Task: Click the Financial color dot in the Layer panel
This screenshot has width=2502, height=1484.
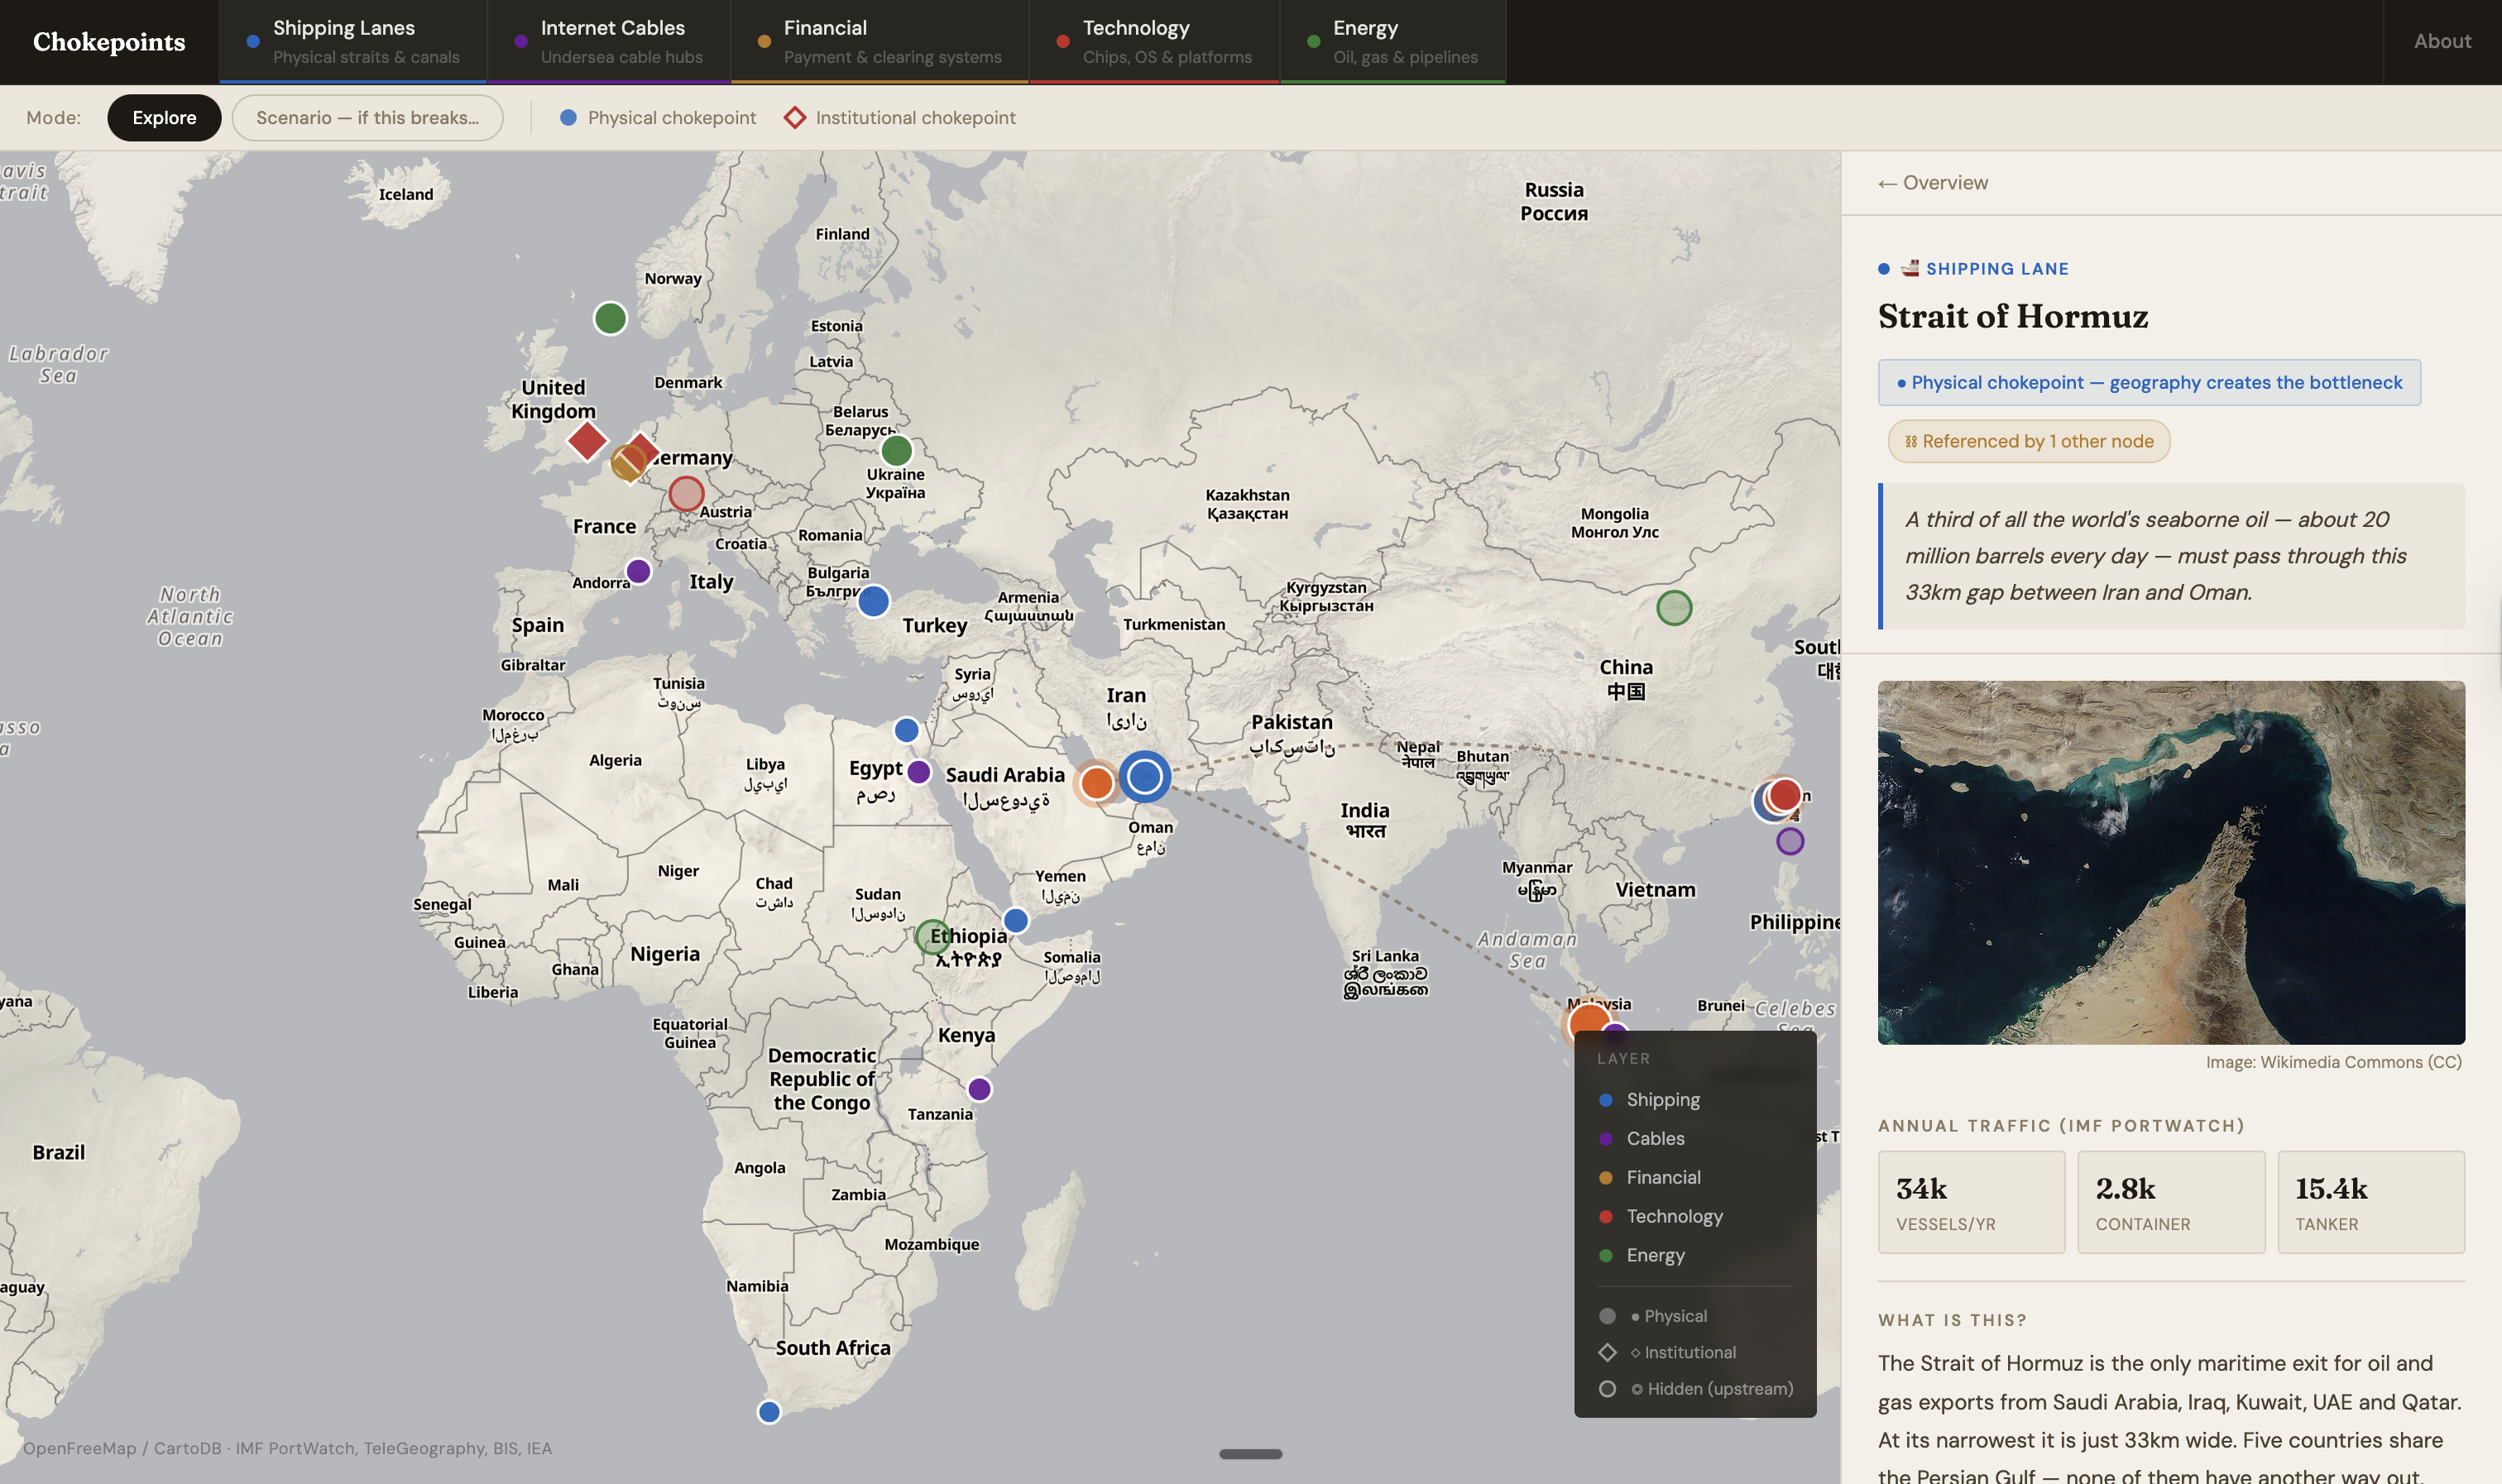Action: tap(1607, 1177)
